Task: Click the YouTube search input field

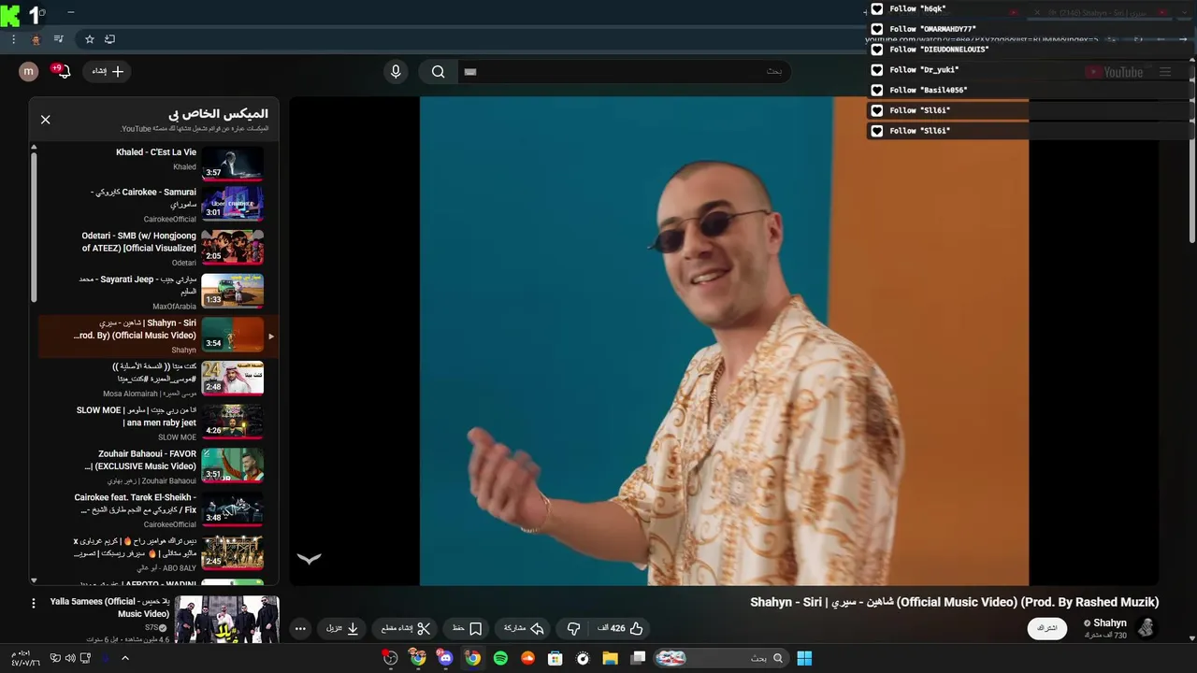Action: [623, 71]
